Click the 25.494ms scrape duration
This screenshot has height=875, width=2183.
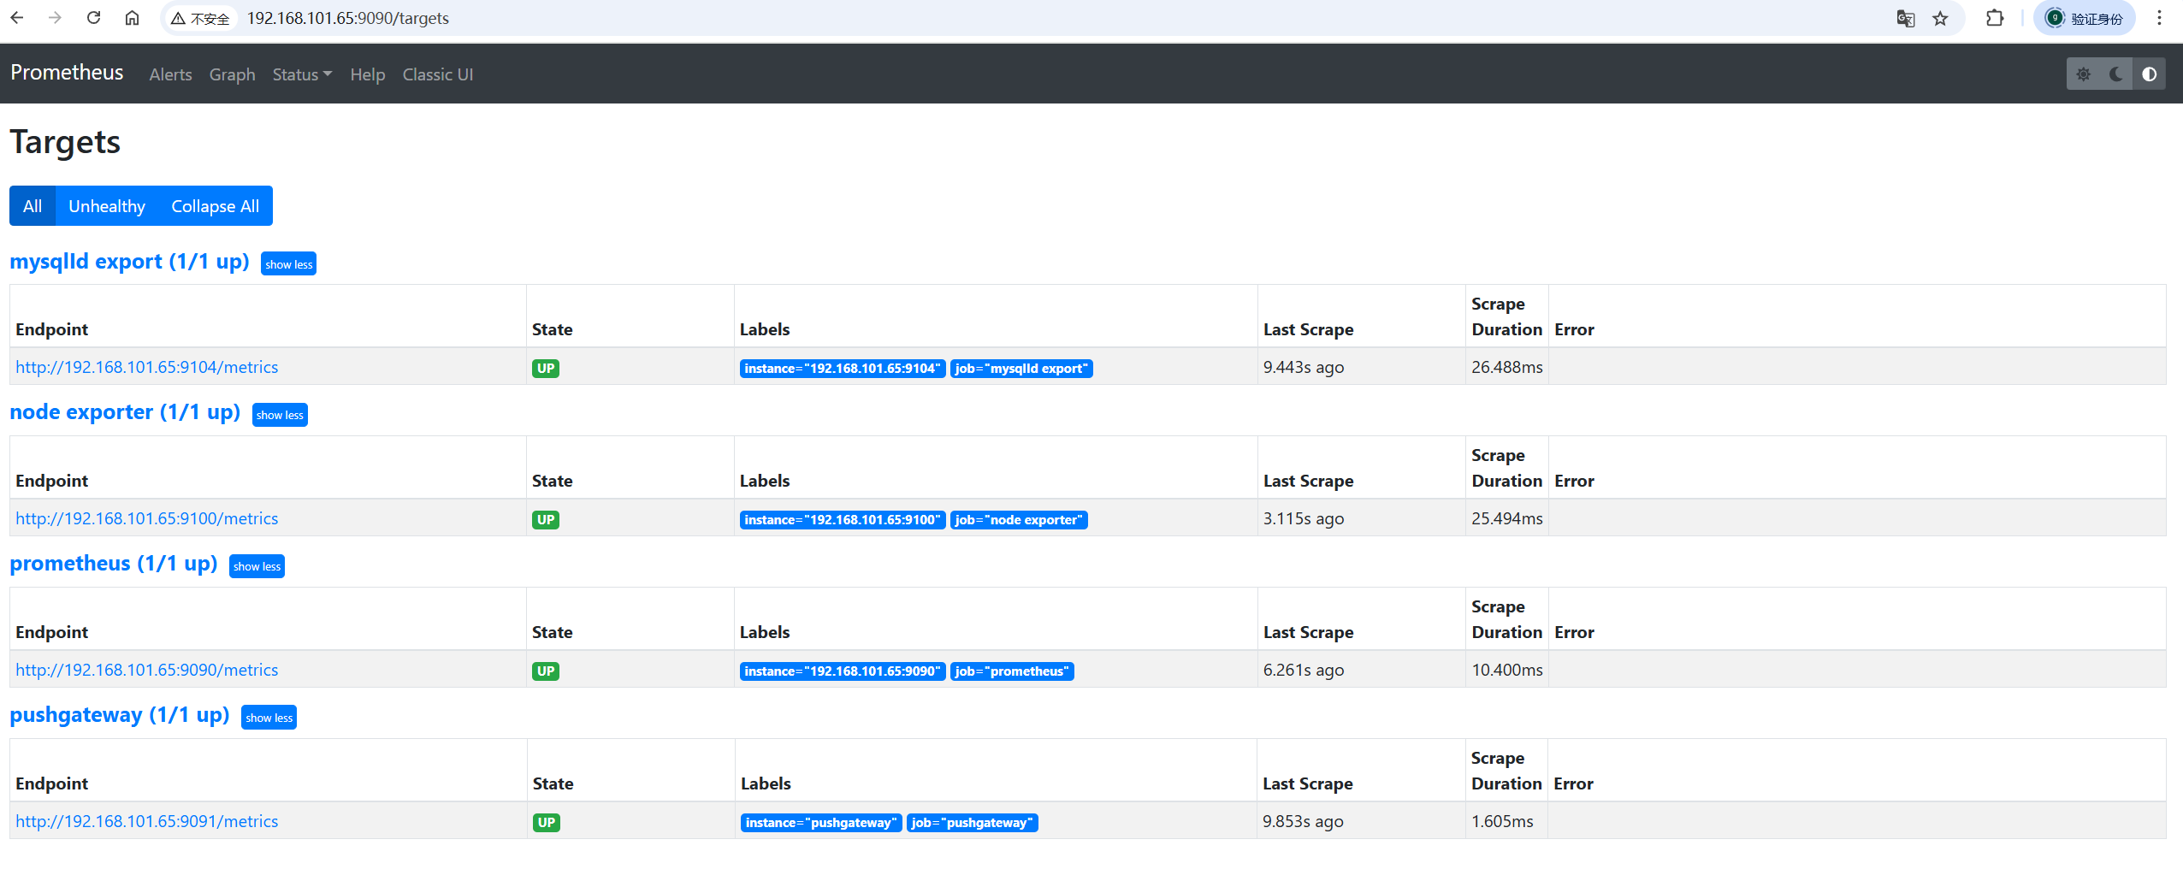click(x=1507, y=518)
